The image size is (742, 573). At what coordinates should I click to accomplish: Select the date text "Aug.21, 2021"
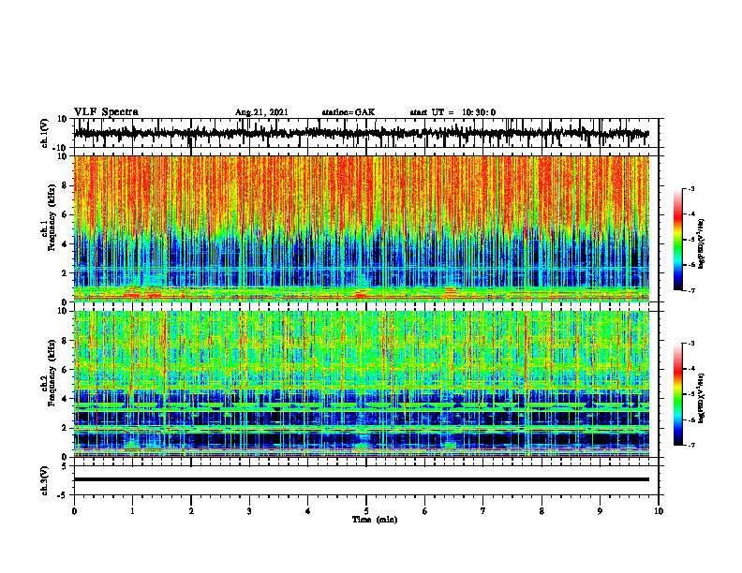261,112
